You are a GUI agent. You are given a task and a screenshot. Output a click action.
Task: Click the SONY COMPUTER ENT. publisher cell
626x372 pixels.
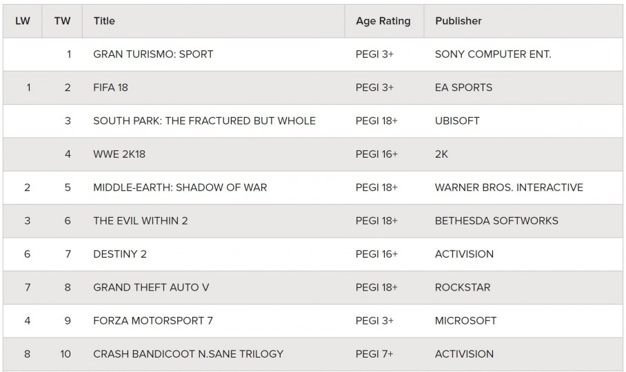(493, 54)
